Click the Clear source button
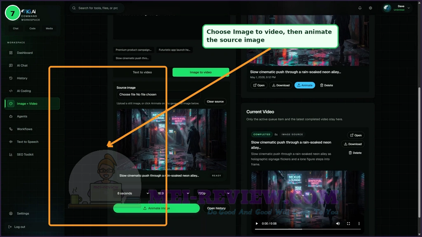Image resolution: width=422 pixels, height=237 pixels. point(215,102)
